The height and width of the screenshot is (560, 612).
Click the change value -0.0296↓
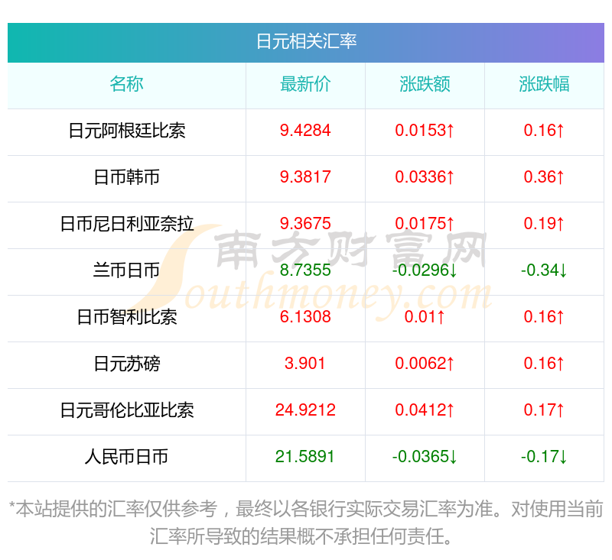point(425,270)
